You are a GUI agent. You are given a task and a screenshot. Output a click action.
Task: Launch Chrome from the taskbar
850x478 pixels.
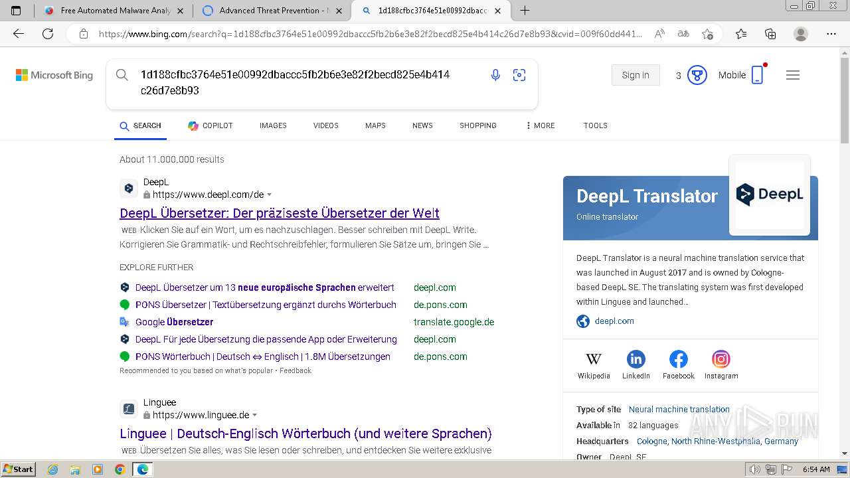click(120, 469)
